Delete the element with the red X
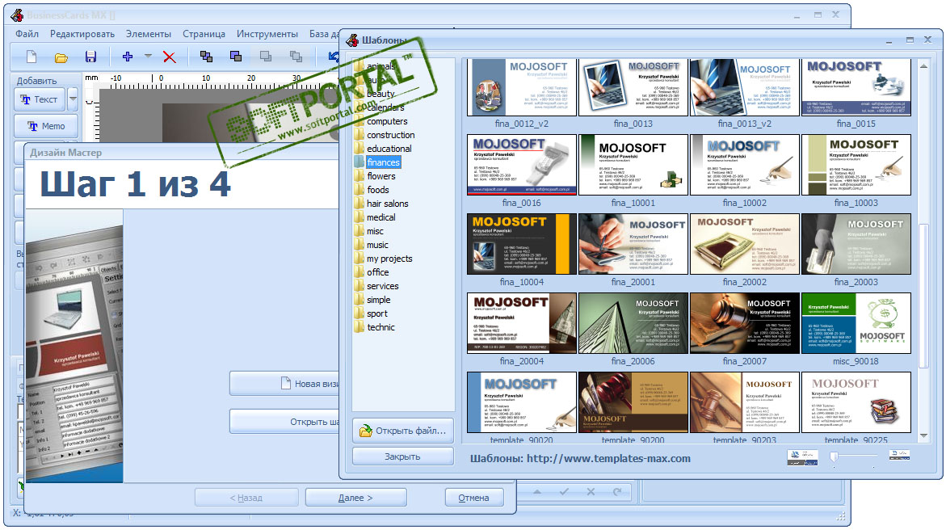 click(x=170, y=57)
